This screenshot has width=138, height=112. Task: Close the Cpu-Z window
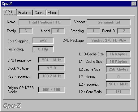point(134,4)
